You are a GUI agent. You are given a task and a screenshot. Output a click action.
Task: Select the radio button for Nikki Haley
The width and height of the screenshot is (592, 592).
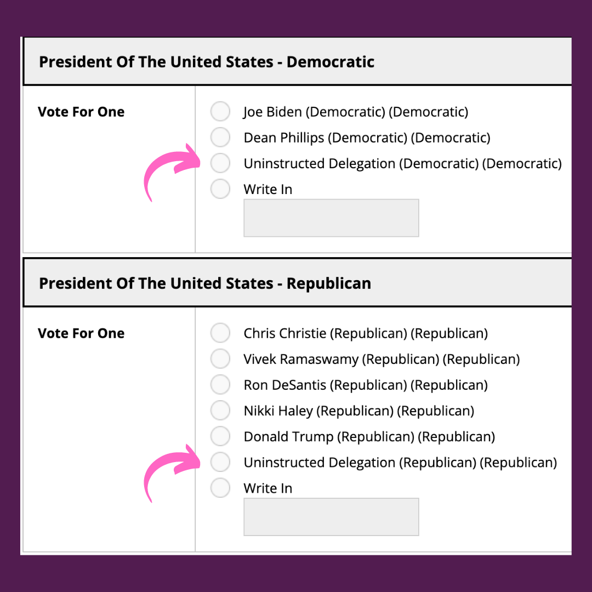tap(220, 410)
